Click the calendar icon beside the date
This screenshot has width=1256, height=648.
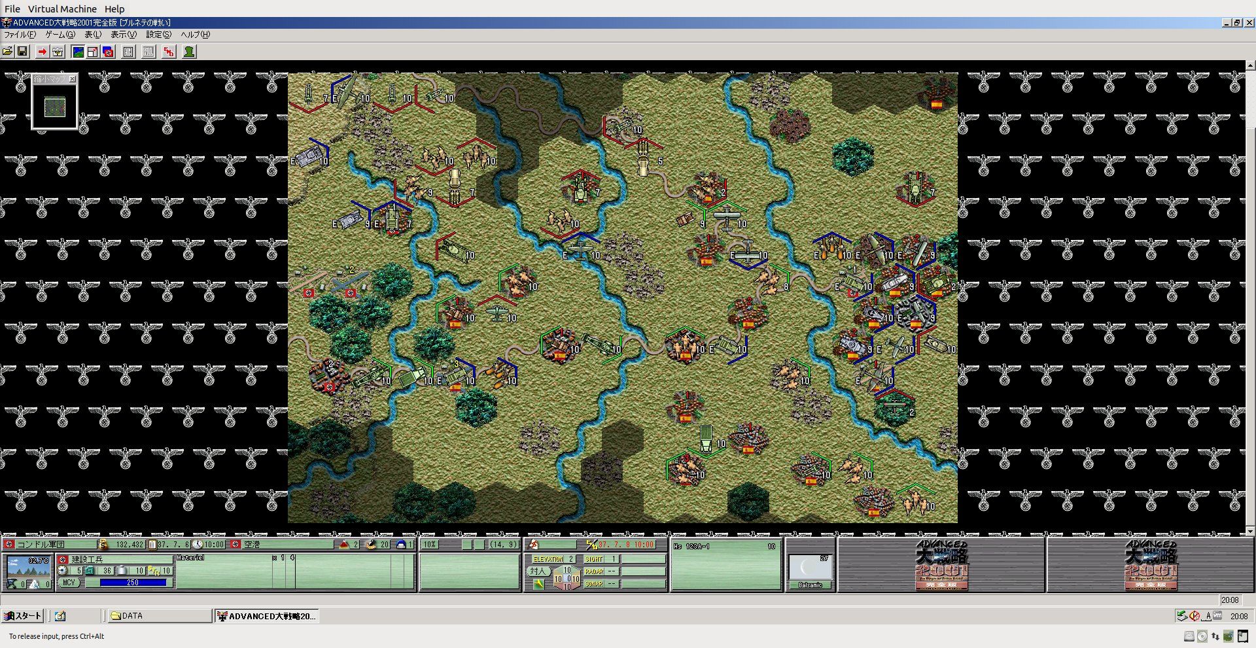[x=152, y=544]
